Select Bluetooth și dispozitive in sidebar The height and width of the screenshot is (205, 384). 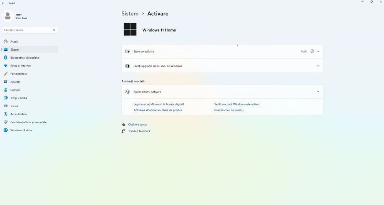tap(30, 58)
